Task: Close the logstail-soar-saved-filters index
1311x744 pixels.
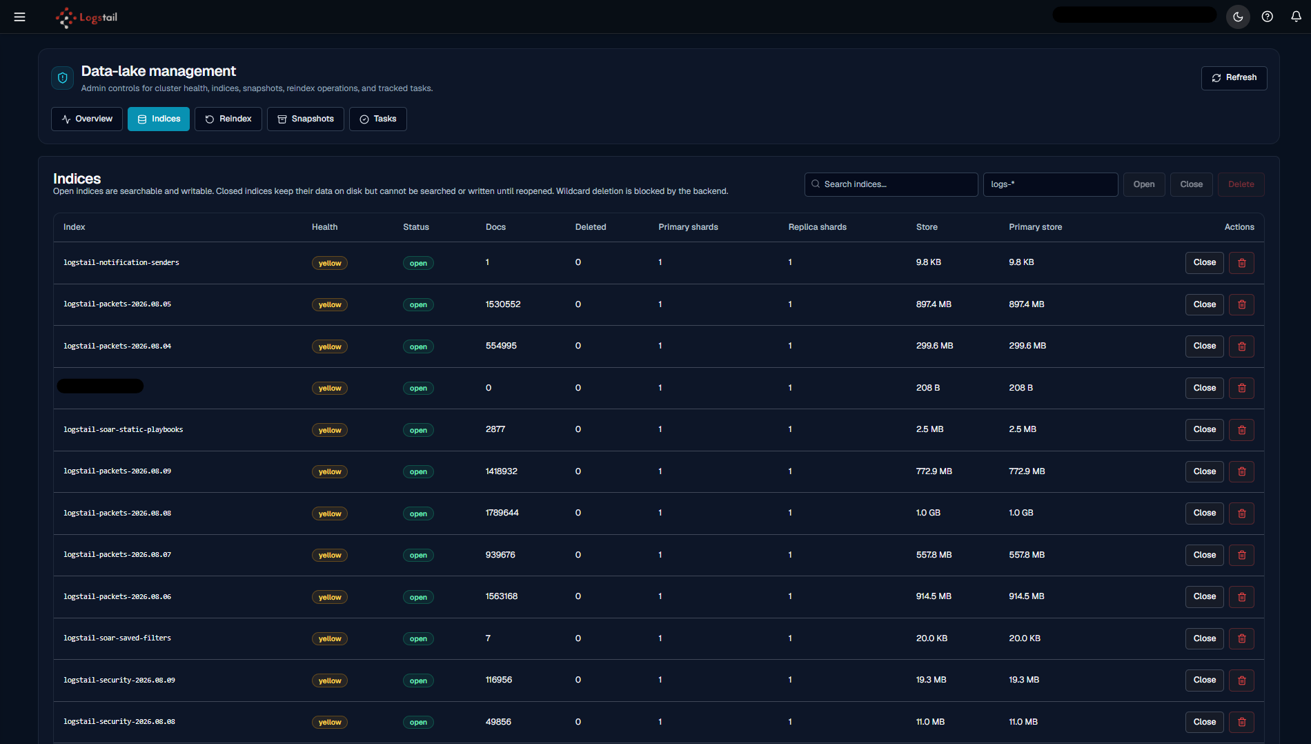Action: point(1205,638)
